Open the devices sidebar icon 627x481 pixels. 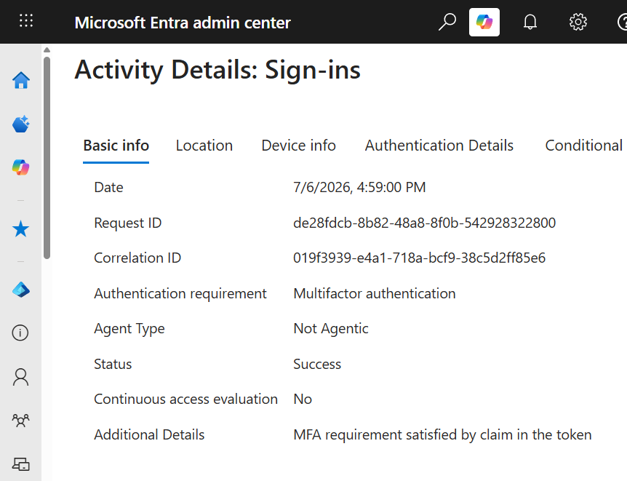point(21,464)
